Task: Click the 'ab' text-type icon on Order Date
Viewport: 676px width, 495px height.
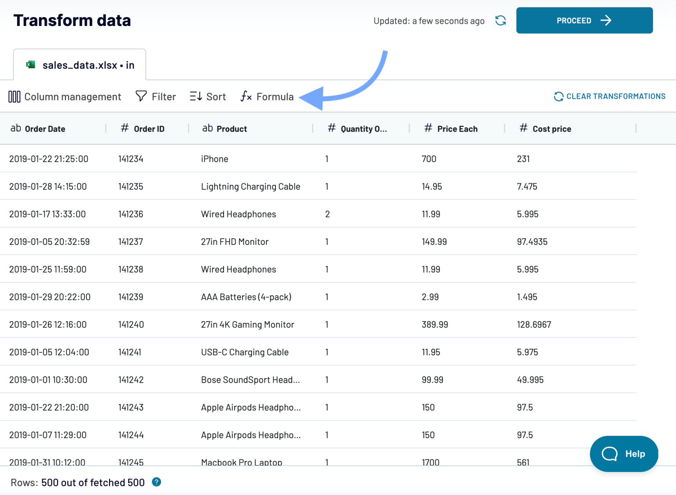Action: 16,128
